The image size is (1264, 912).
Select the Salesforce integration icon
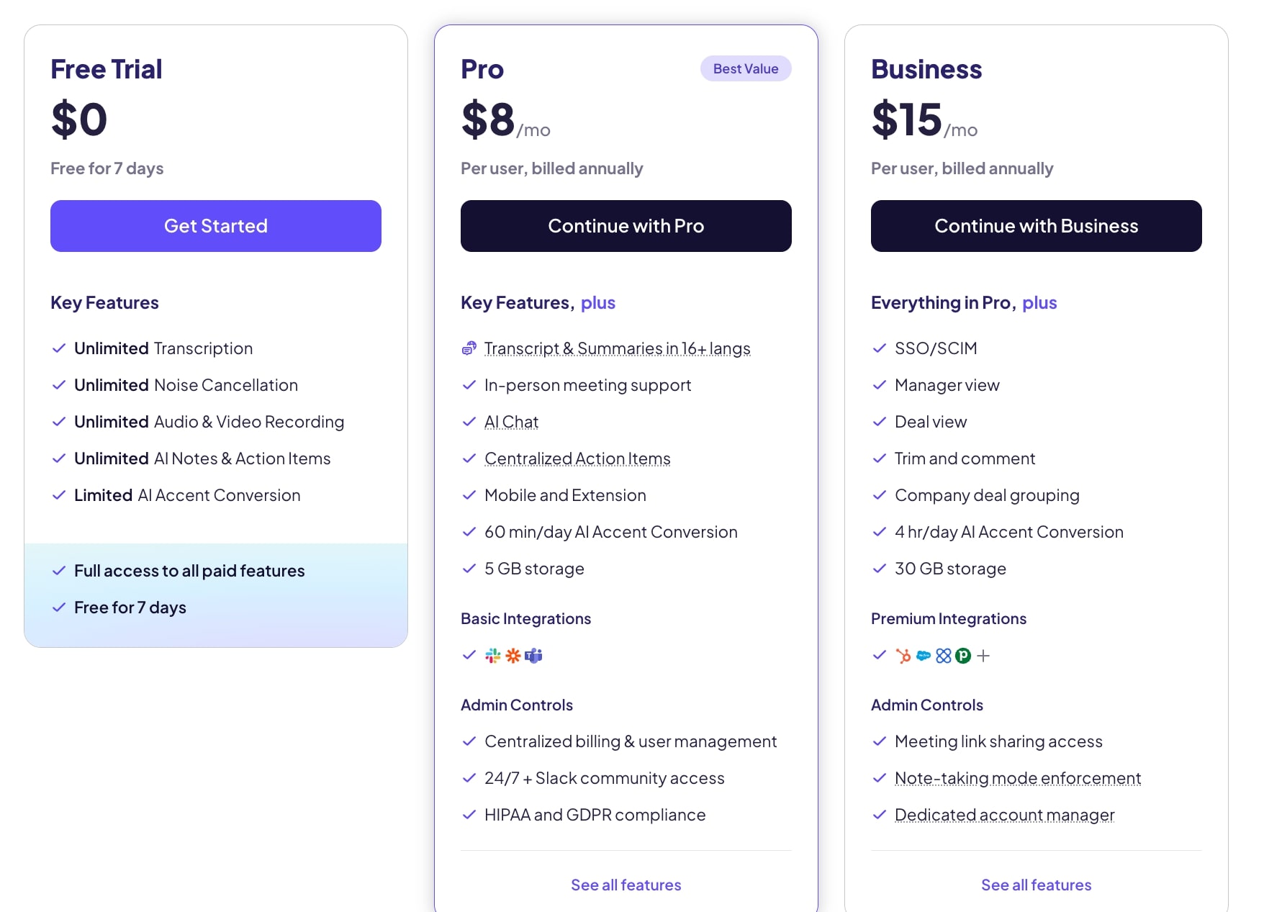pos(923,656)
